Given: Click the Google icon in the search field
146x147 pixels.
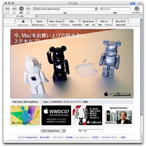Looking at the screenshot, I should (102, 9).
